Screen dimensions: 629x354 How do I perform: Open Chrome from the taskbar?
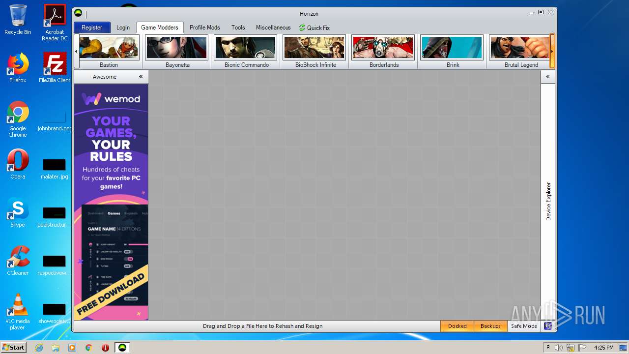pyautogui.click(x=89, y=348)
